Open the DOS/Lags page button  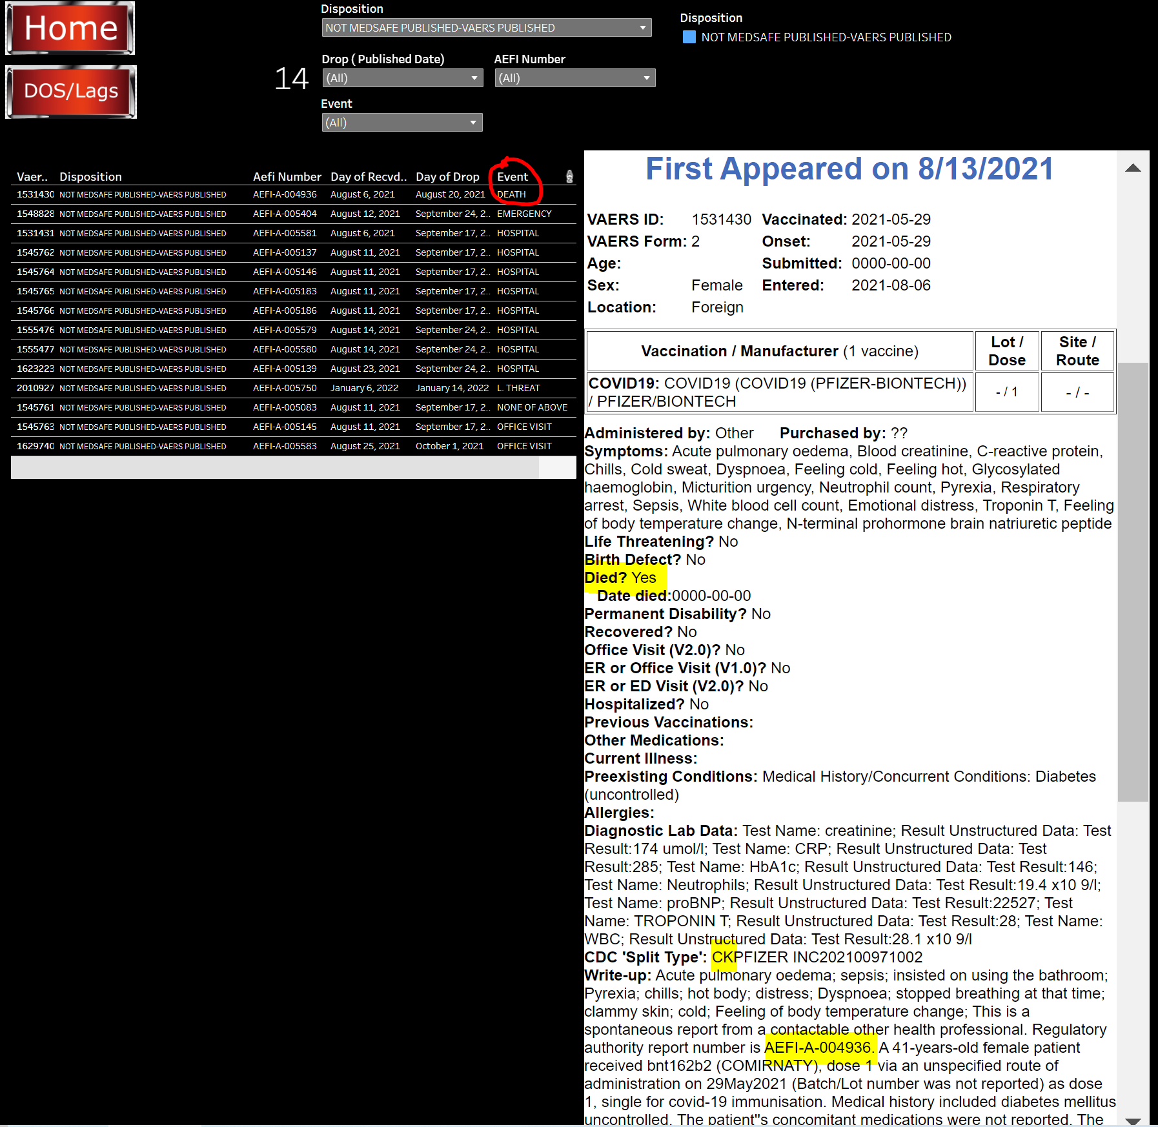tap(71, 92)
